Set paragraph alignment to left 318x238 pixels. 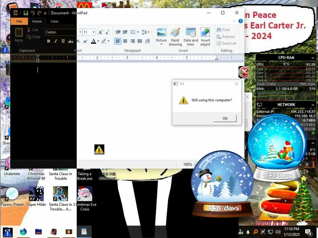pyautogui.click(x=118, y=41)
